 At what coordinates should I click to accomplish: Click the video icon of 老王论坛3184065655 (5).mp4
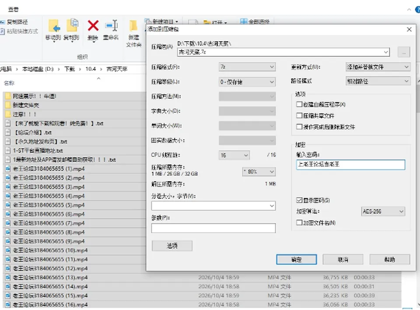pos(8,205)
